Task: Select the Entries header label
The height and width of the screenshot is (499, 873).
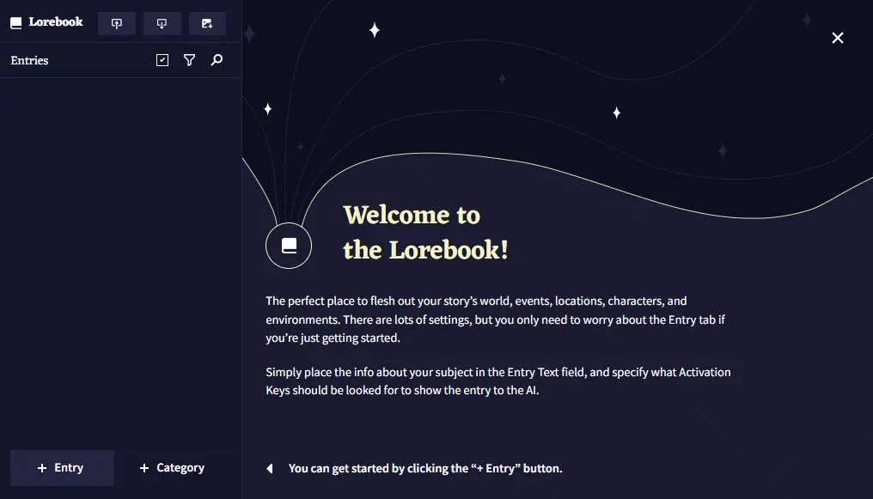Action: pos(29,61)
